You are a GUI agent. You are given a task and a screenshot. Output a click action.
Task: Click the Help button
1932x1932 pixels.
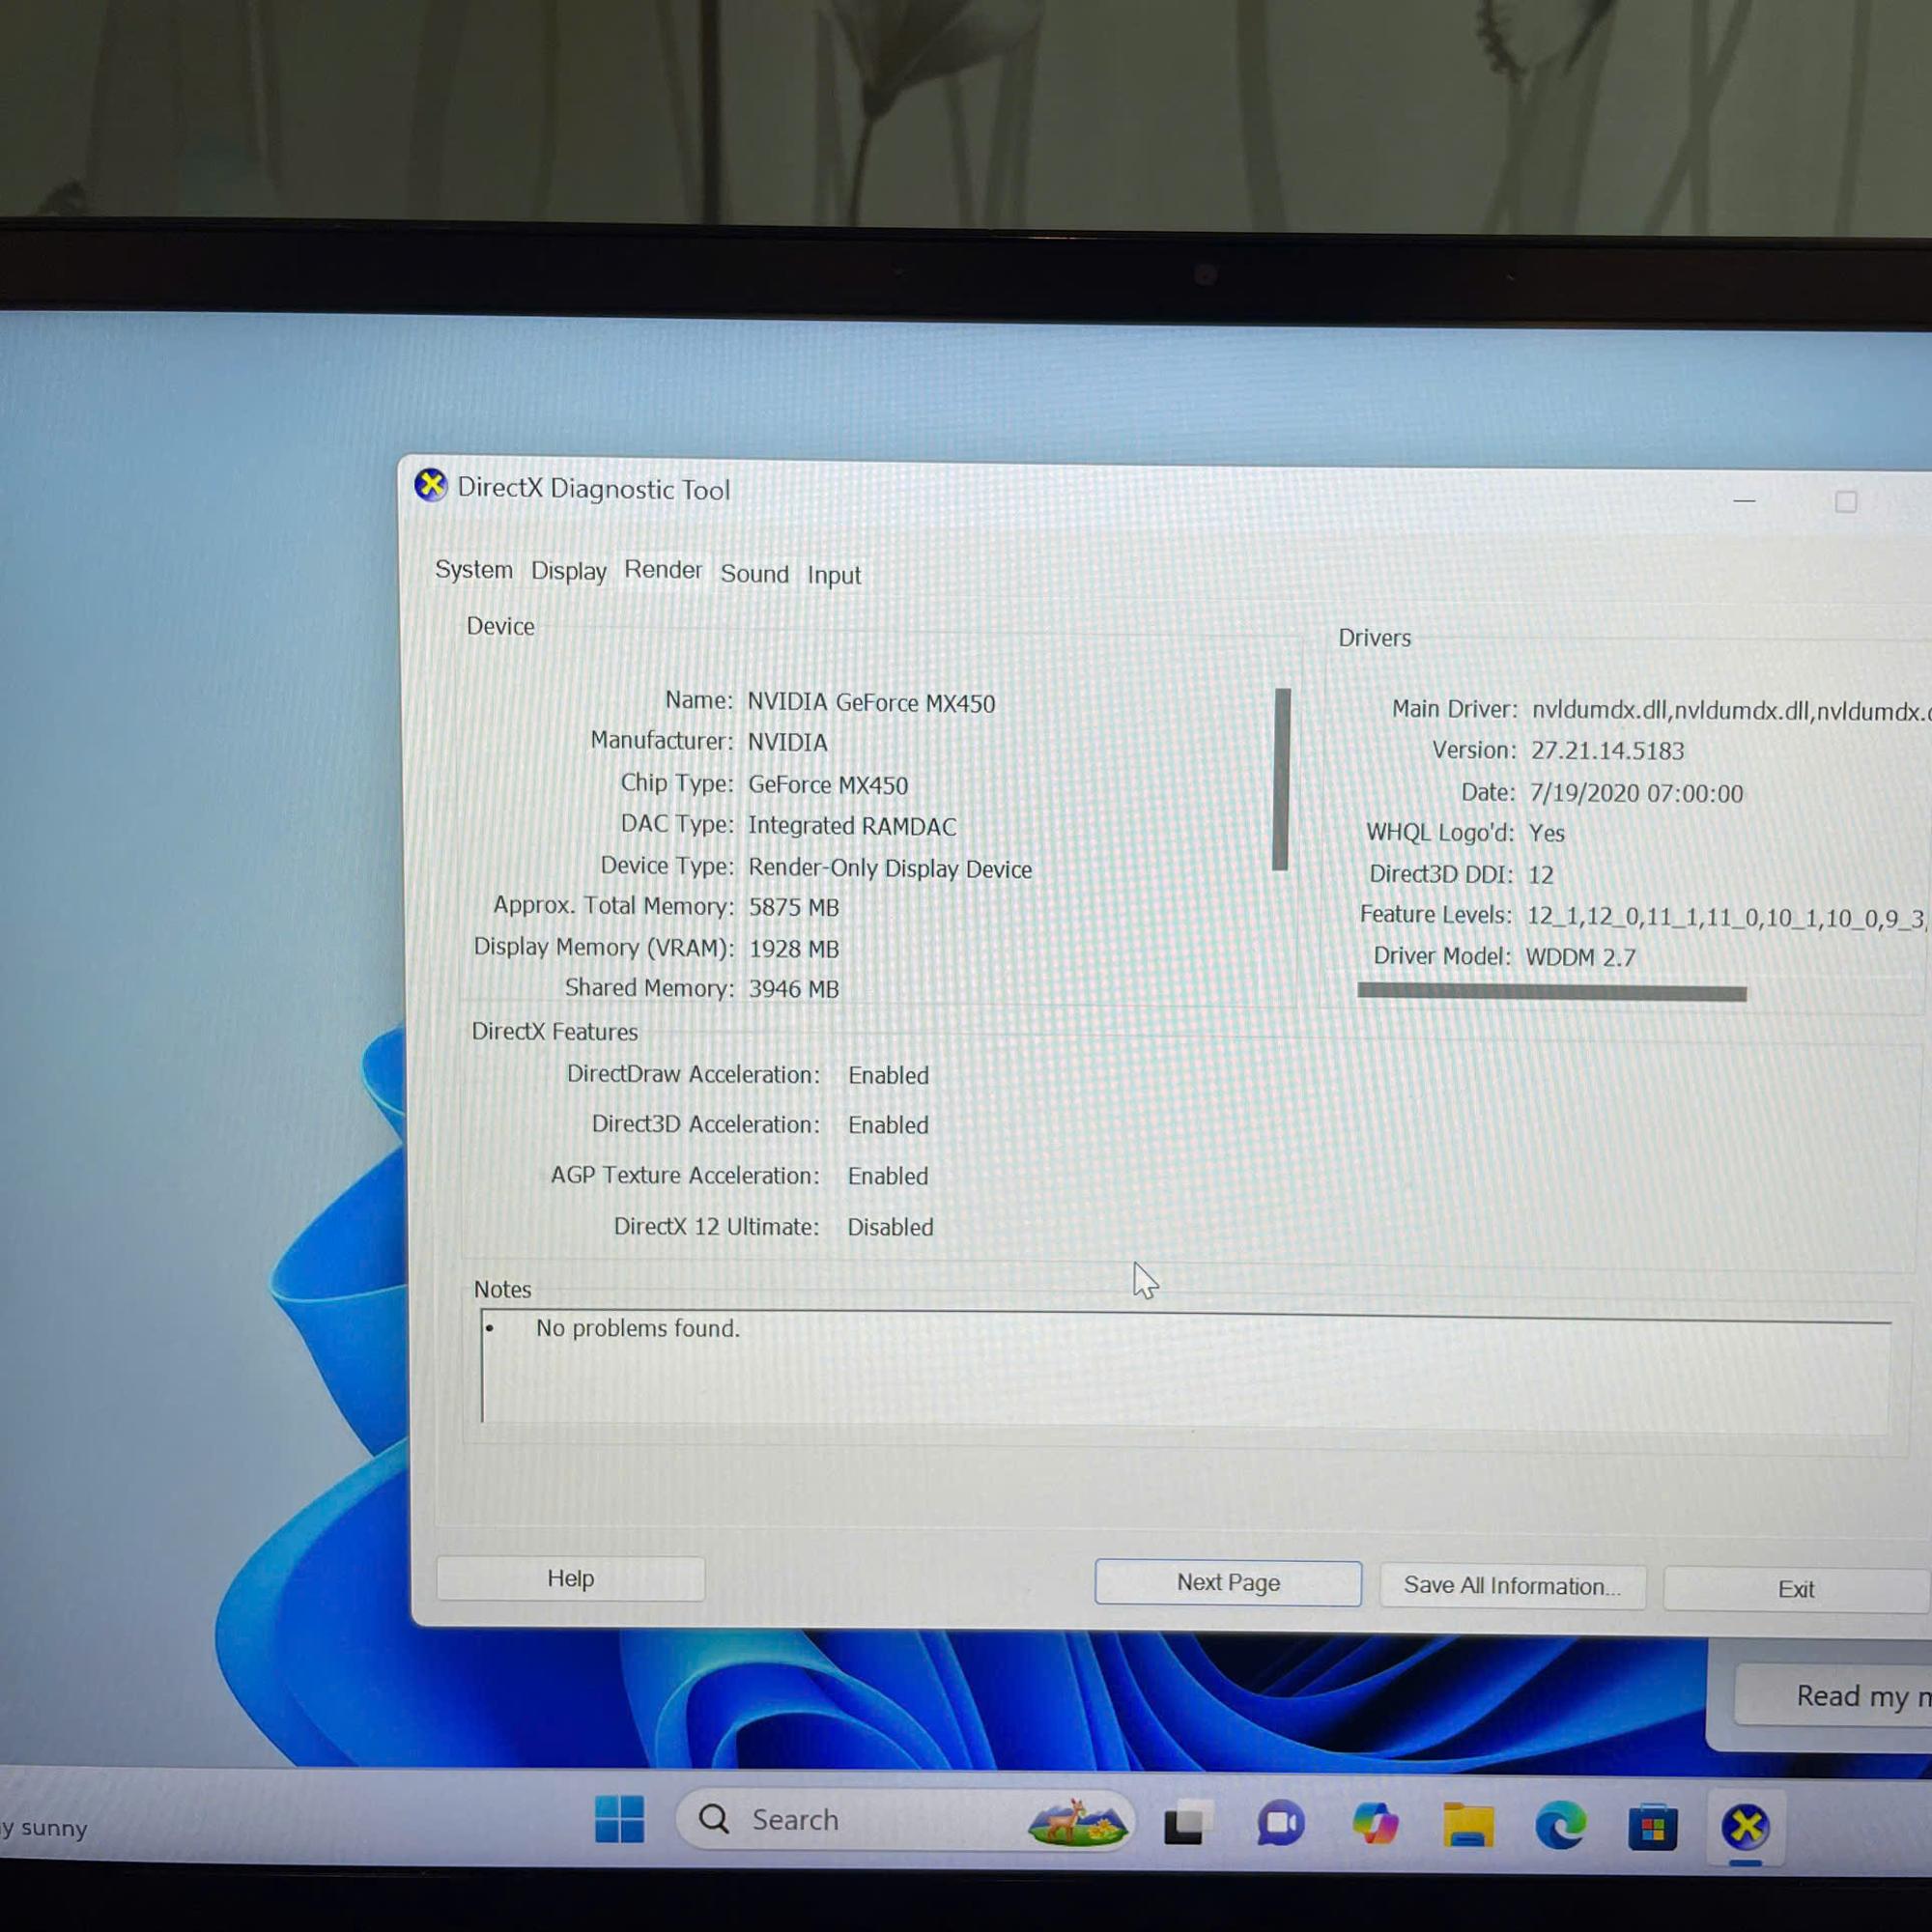pyautogui.click(x=570, y=1578)
